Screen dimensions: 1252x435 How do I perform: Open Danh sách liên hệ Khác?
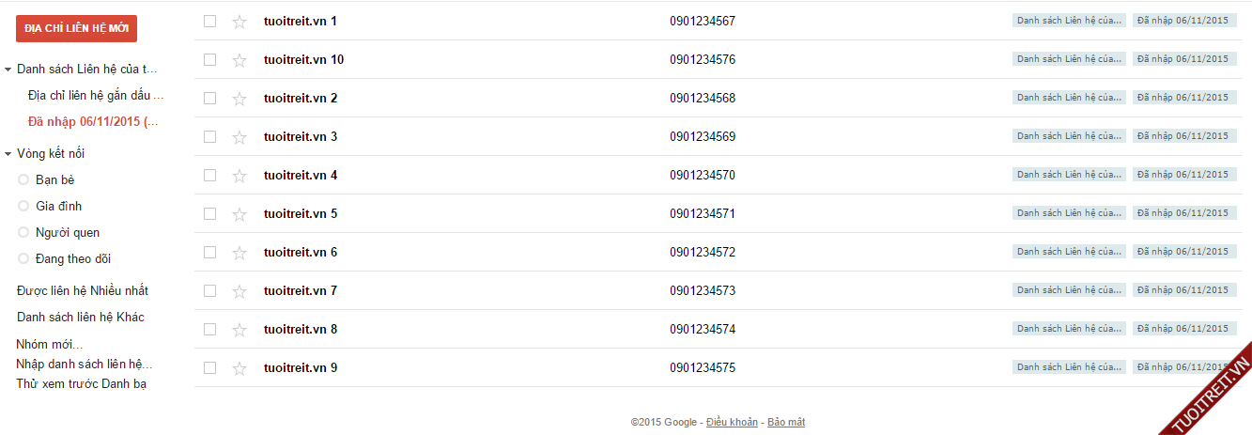pos(81,317)
